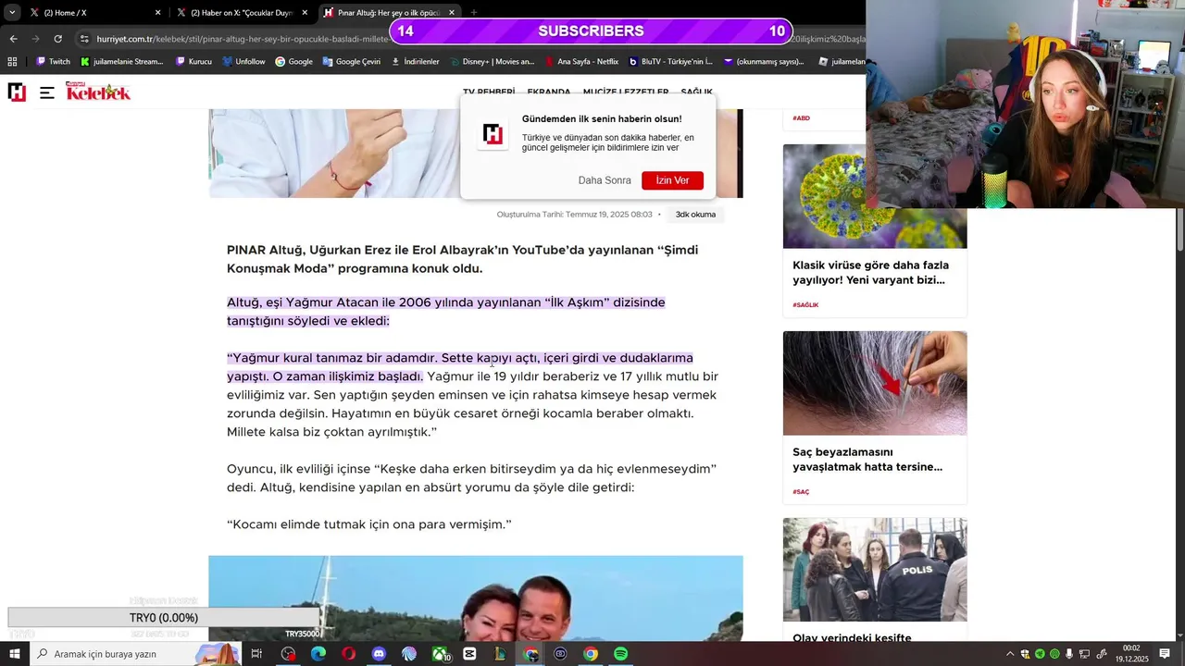This screenshot has width=1185, height=666.
Task: Open the Twitch bookmark
Action: click(x=53, y=62)
